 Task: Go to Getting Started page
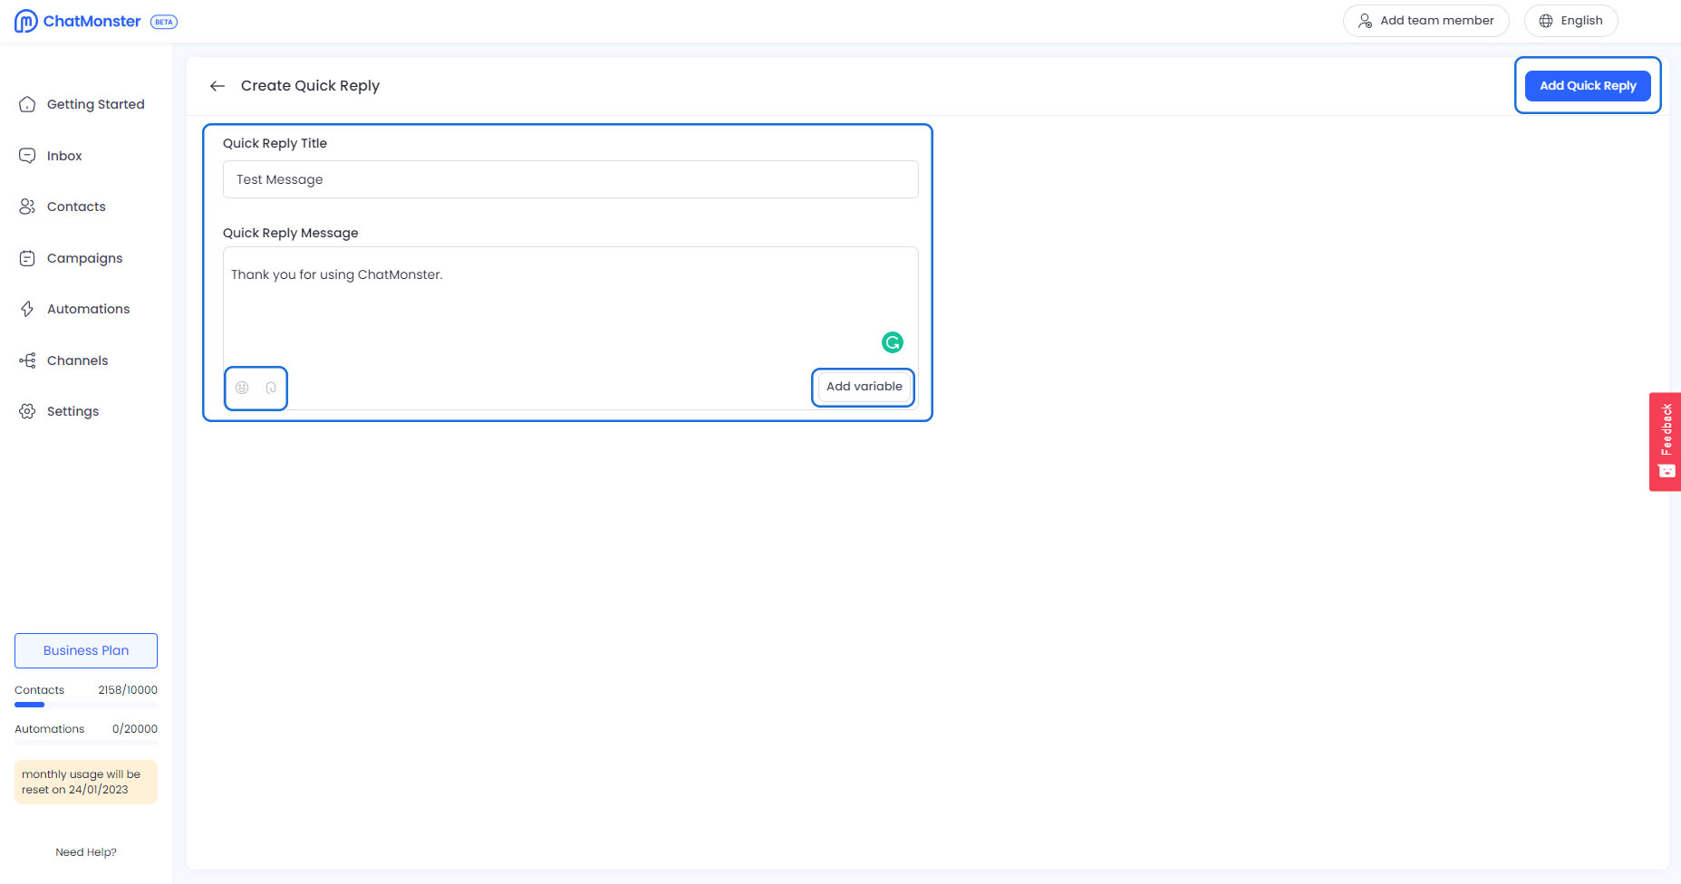tap(95, 104)
